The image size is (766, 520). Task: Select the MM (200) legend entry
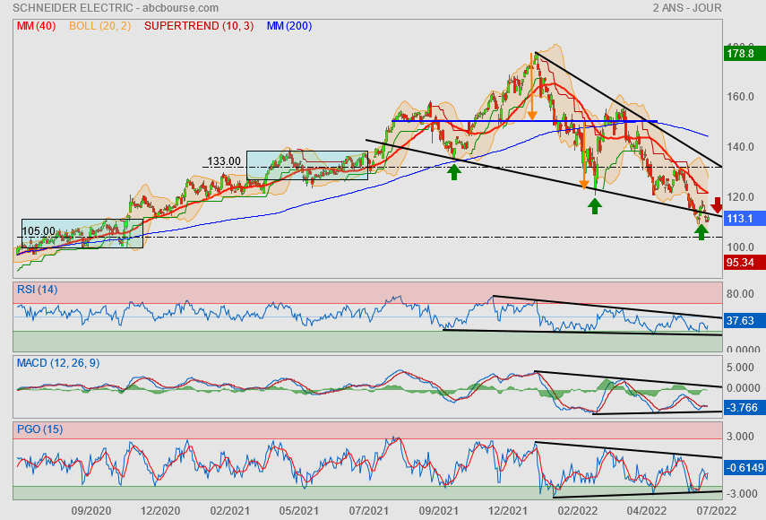click(289, 26)
